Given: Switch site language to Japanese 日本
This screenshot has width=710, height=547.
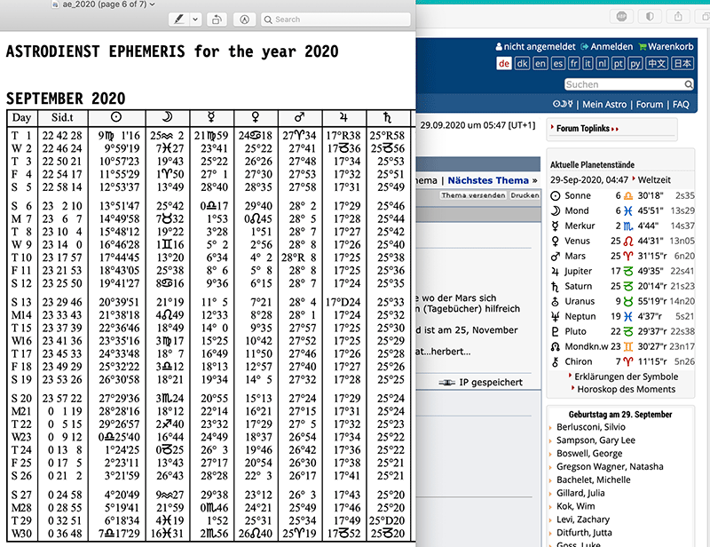Looking at the screenshot, I should point(682,63).
